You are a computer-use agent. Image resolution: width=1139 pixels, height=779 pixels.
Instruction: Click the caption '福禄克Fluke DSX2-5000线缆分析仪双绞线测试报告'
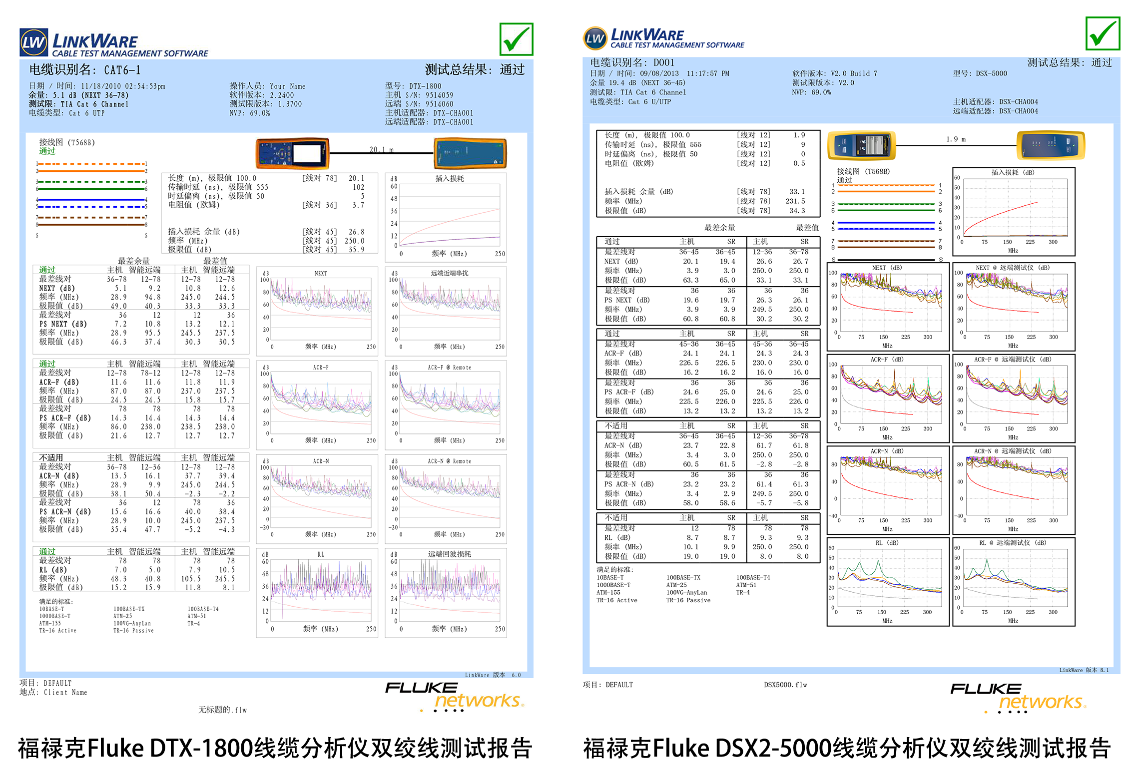coord(847,749)
